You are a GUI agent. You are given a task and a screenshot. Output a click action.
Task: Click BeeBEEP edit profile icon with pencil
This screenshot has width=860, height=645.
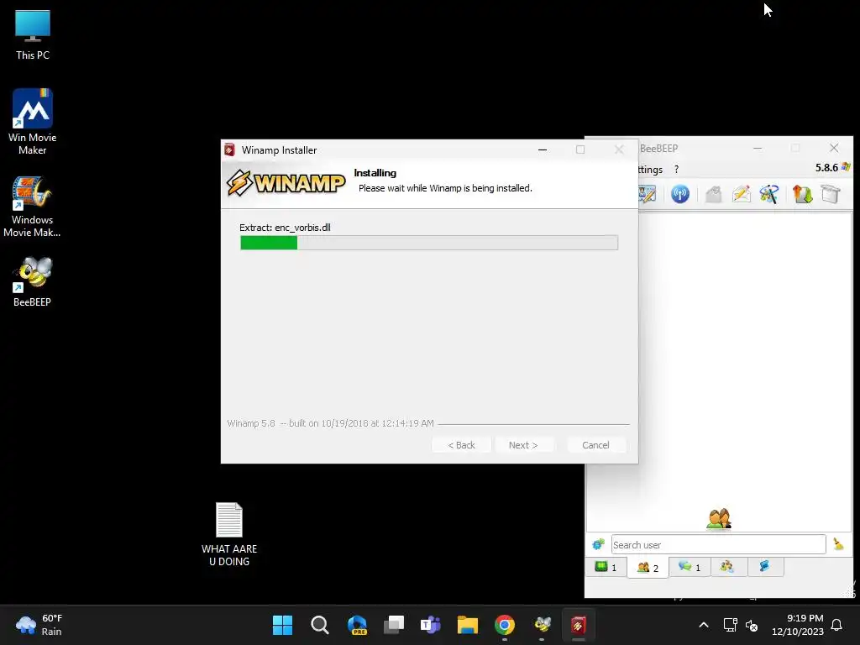648,194
